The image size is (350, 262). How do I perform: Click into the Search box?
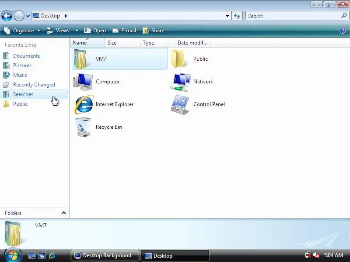293,16
